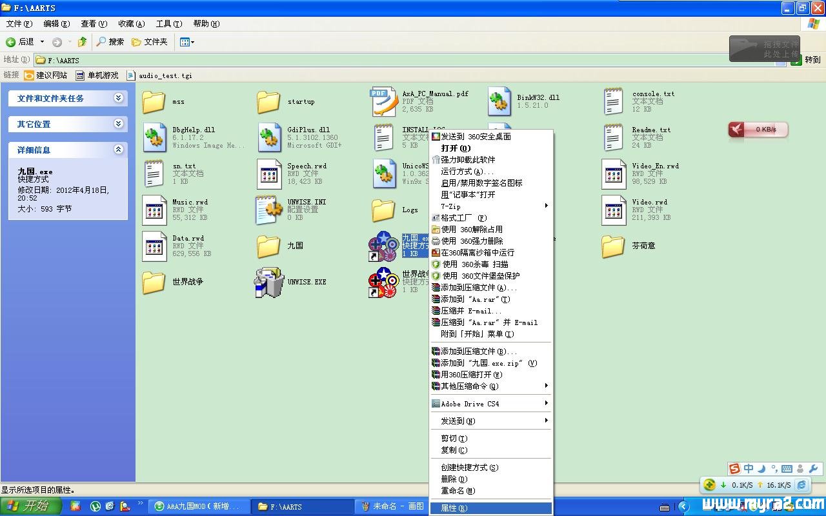Open the 单机游戏 link
The image size is (826, 516).
pos(97,75)
